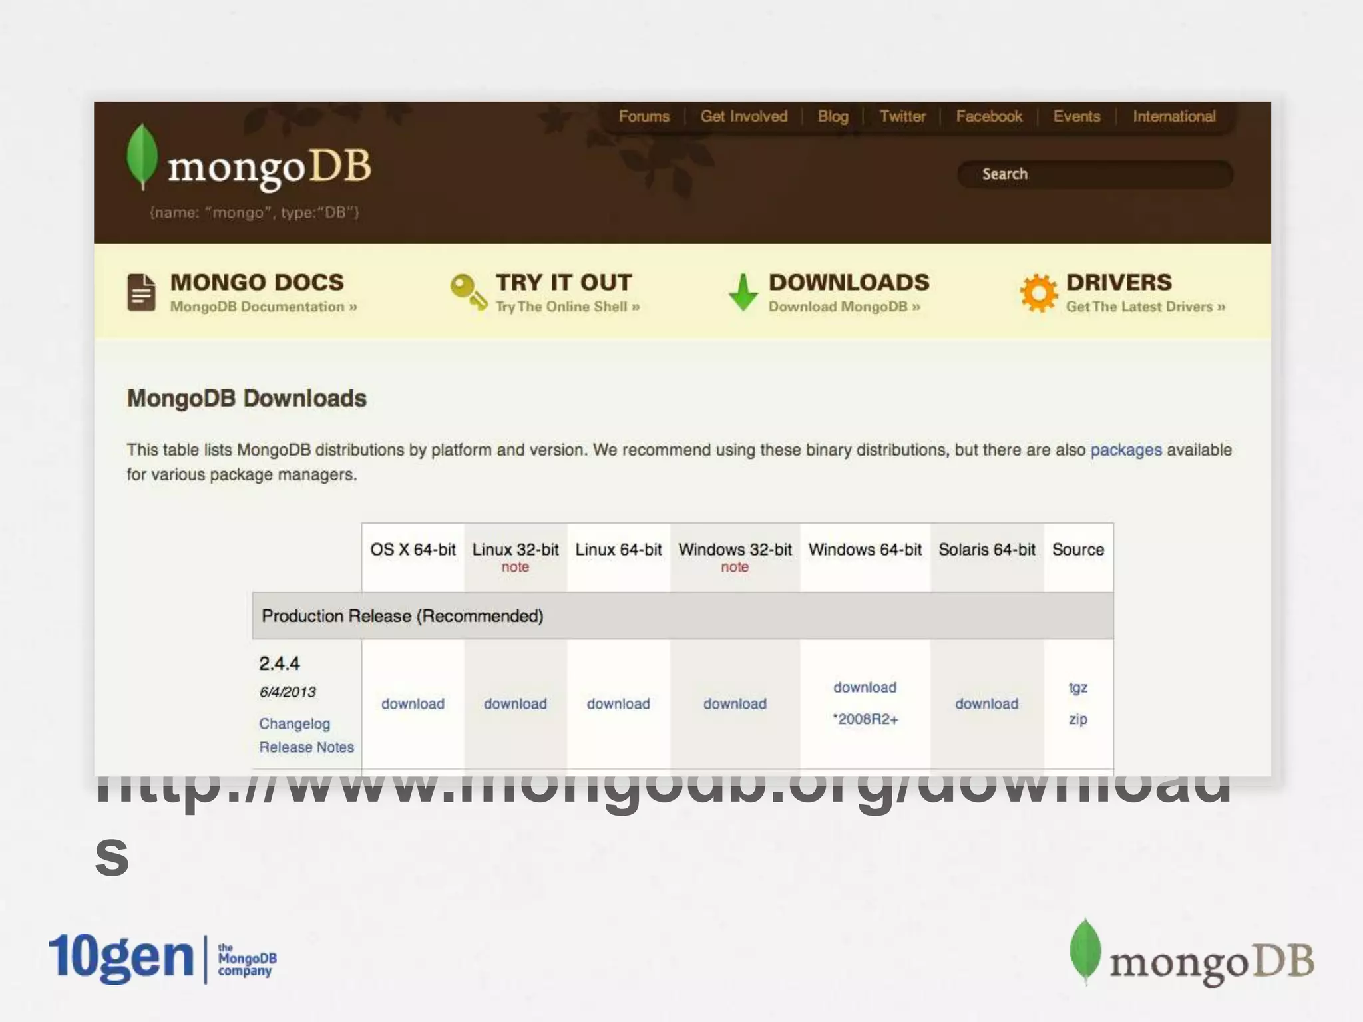Open Twitter in top navigation
The height and width of the screenshot is (1022, 1363).
coord(902,116)
